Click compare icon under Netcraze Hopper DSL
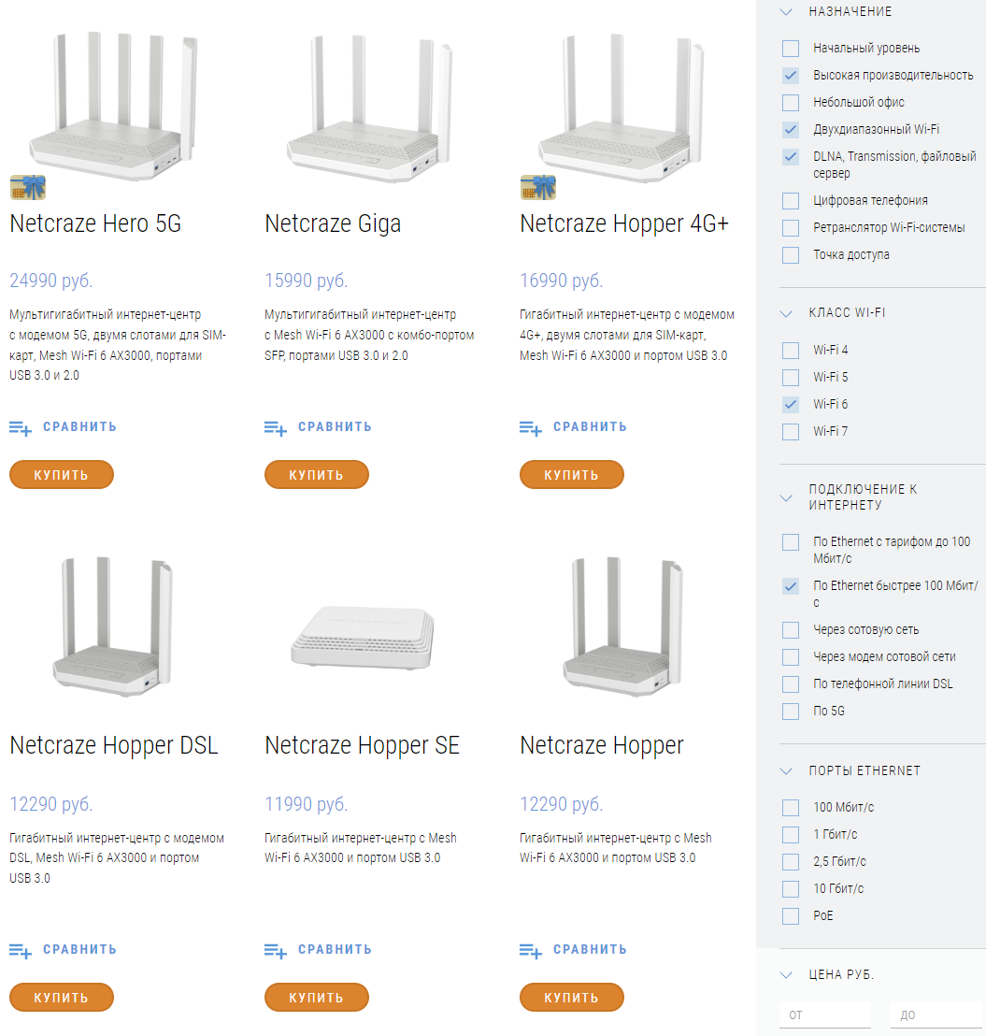The height and width of the screenshot is (1036, 986). [21, 951]
